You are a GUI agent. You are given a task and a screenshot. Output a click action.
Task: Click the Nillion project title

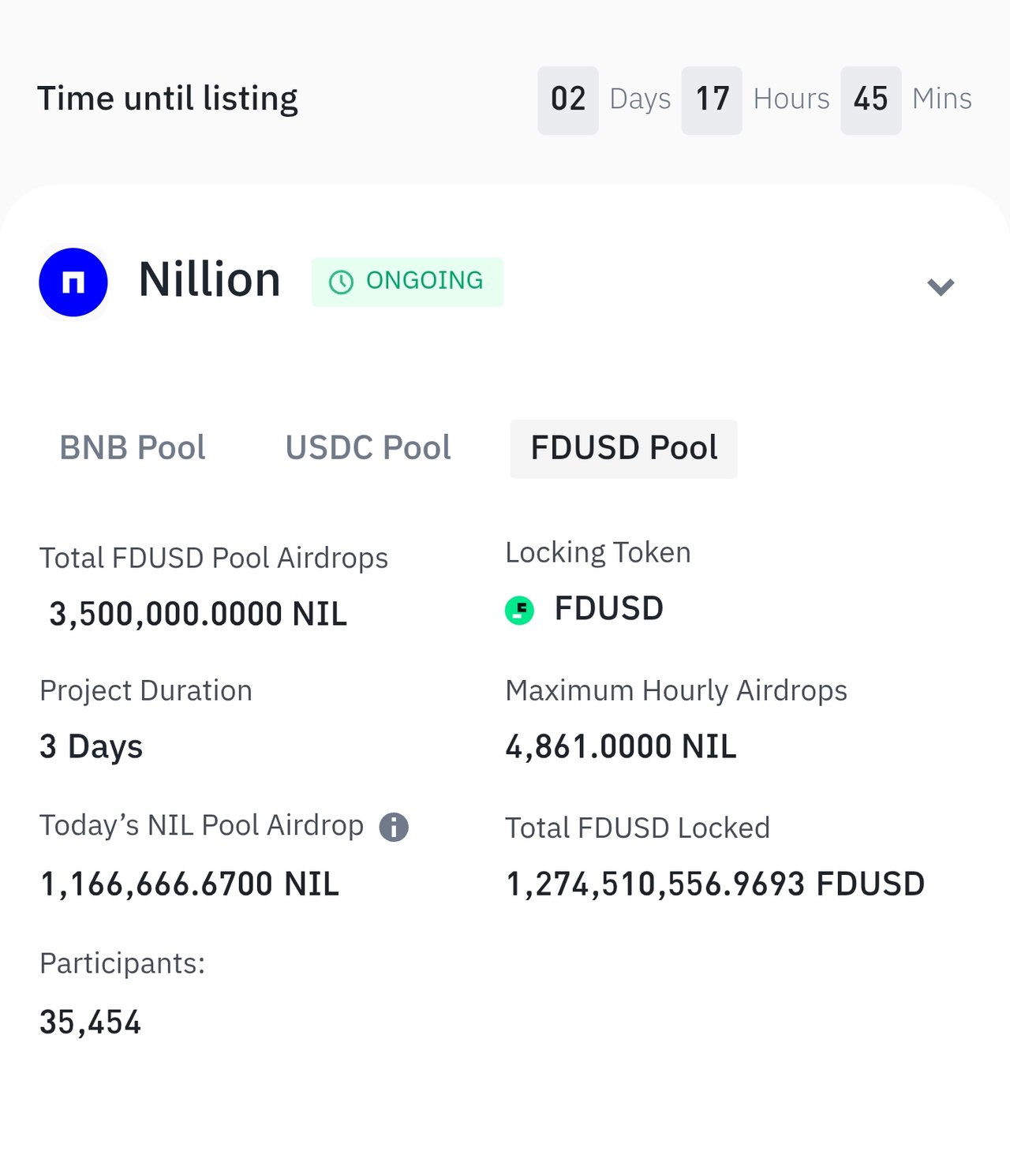[x=210, y=280]
